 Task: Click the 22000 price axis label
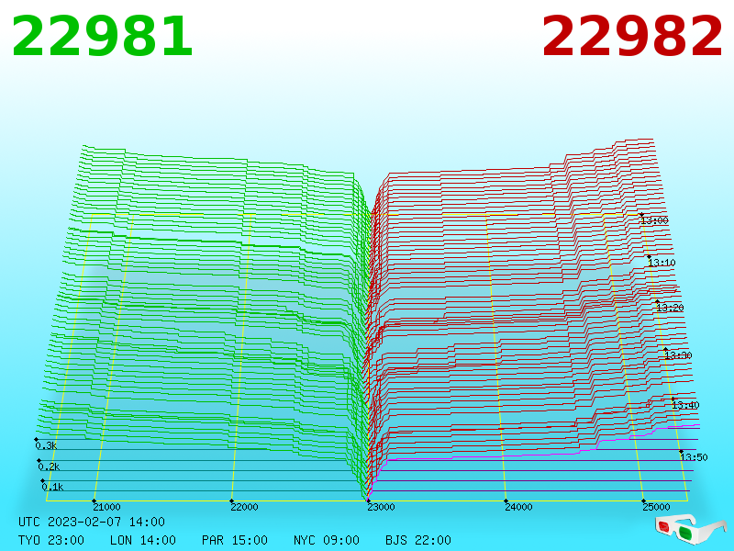[244, 507]
